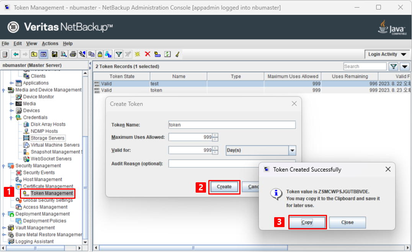This screenshot has height=252, width=412.
Task: Expand the Vault Management tree node
Action: point(3,228)
